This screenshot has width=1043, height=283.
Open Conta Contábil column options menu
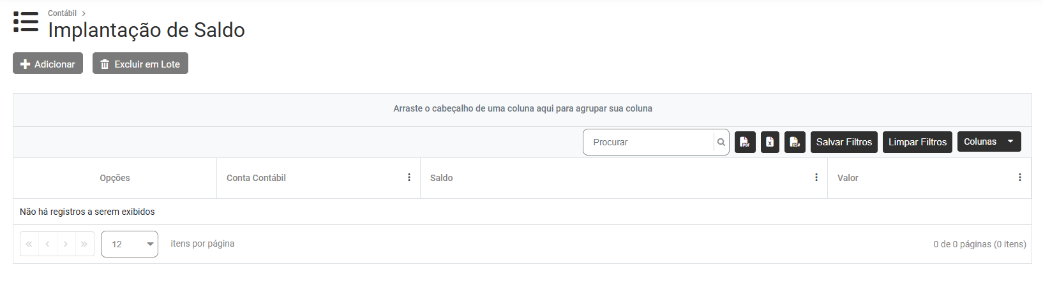(x=409, y=178)
